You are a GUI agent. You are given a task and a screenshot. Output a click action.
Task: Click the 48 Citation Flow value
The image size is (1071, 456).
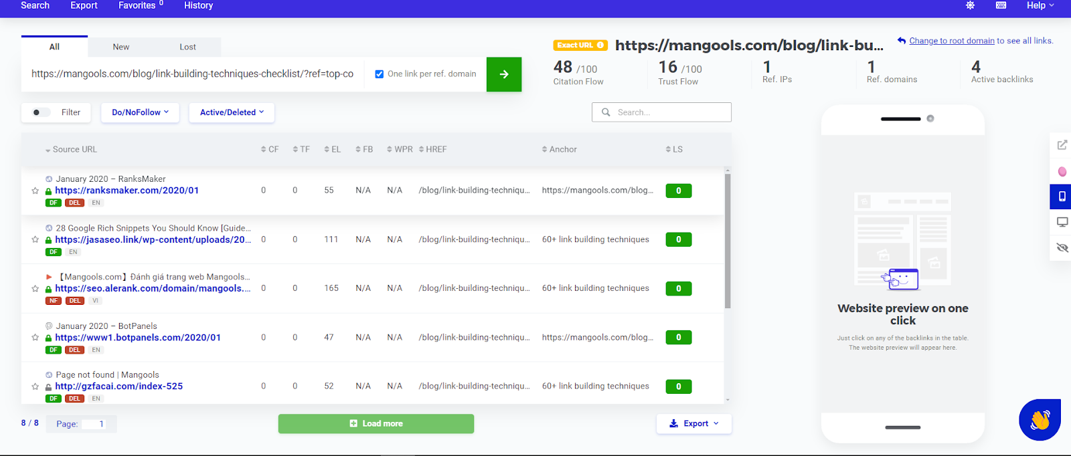click(x=563, y=68)
